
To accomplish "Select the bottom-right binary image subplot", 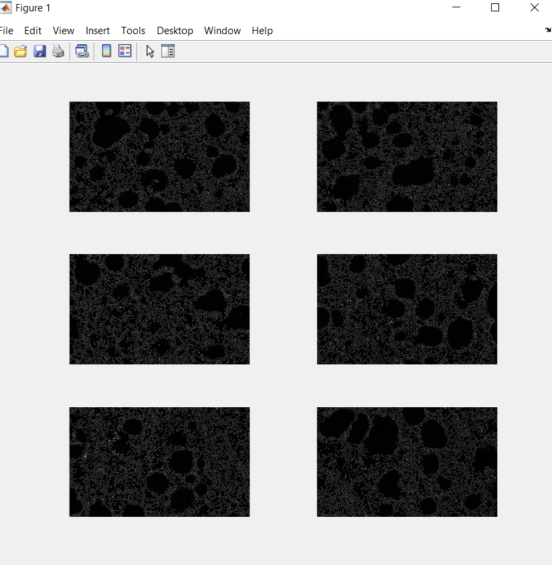I will pyautogui.click(x=407, y=461).
